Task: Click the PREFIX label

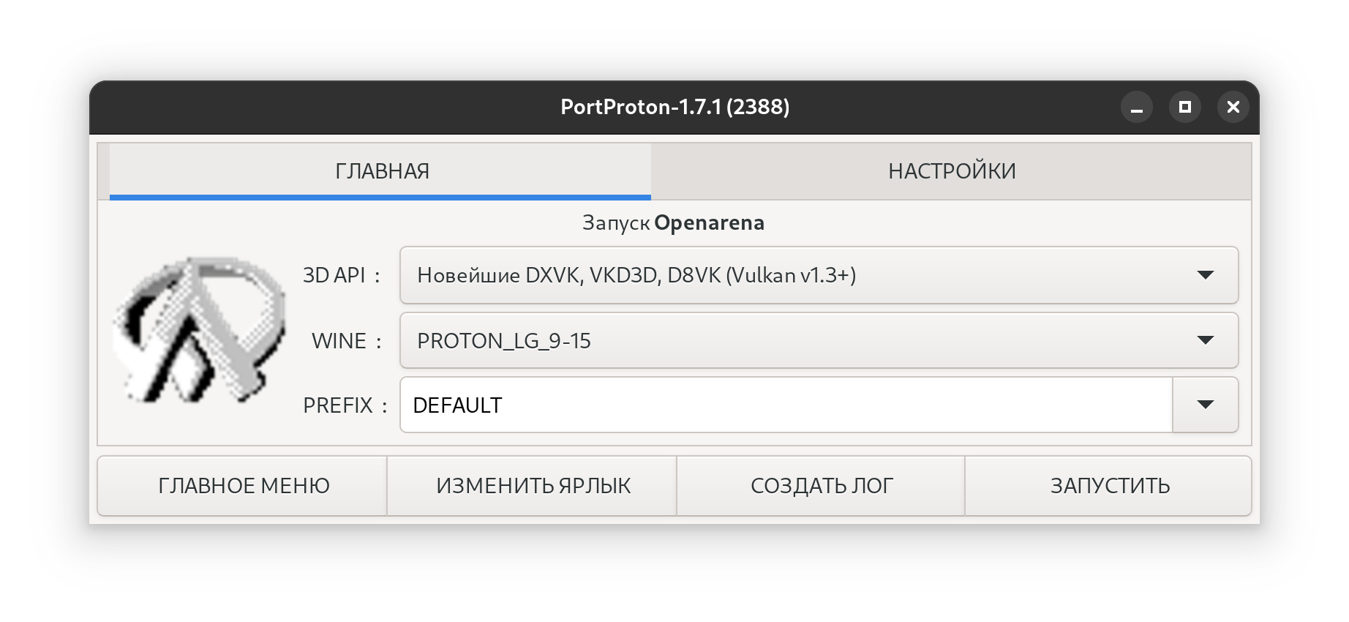Action: (345, 405)
